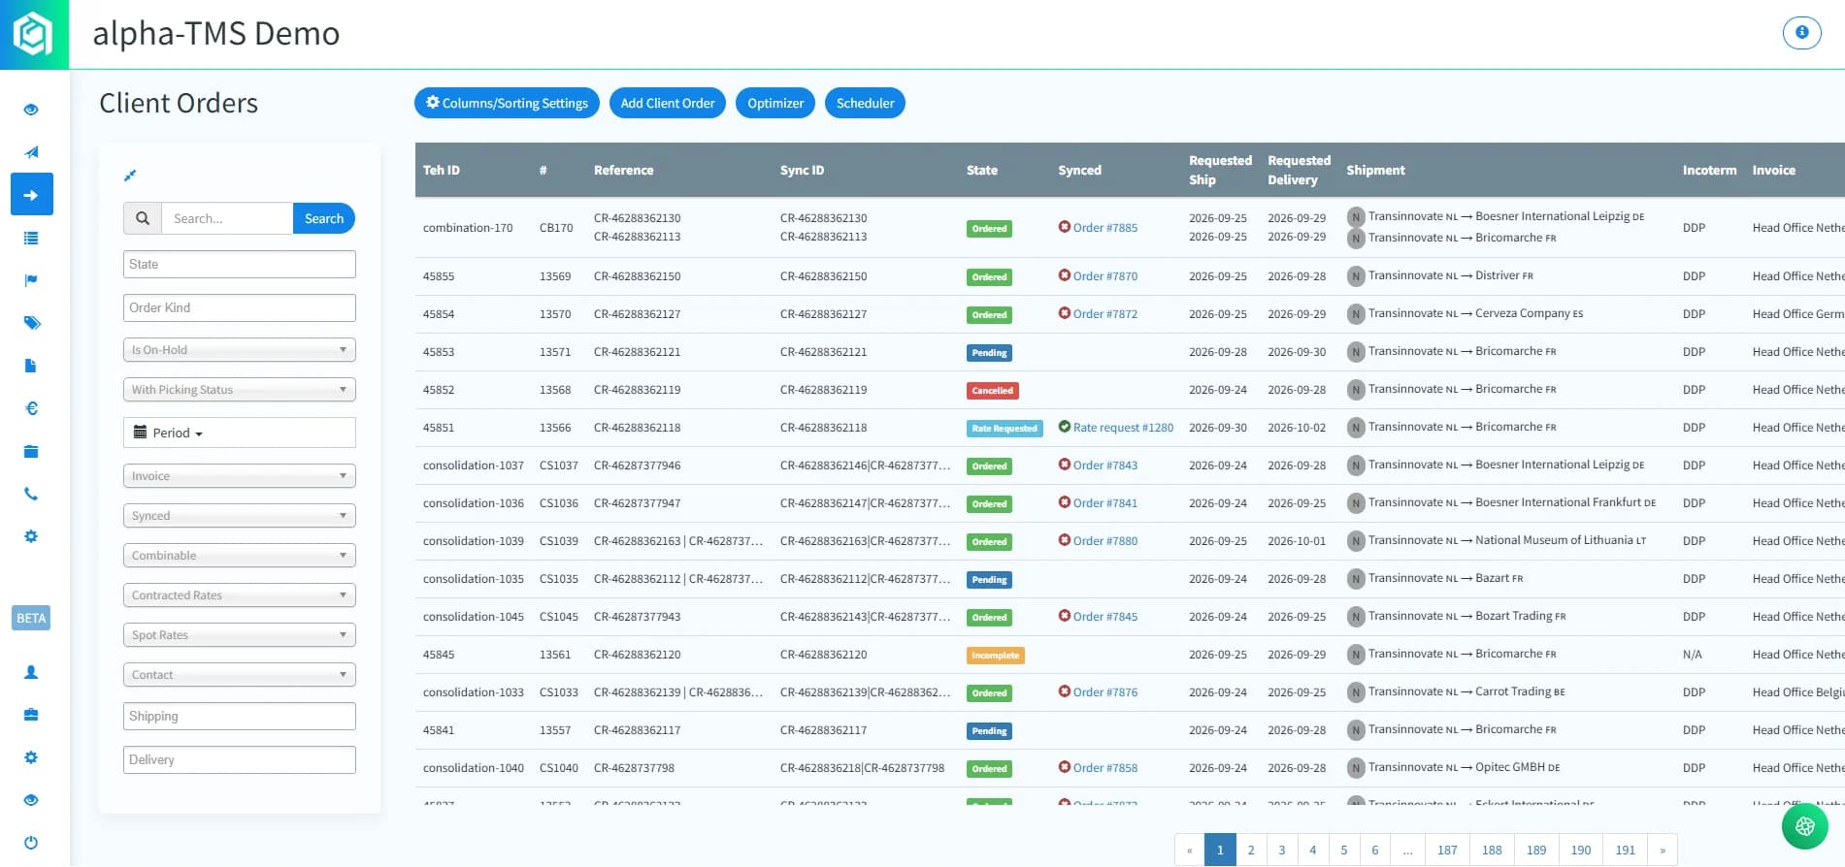Click the next page » arrow
This screenshot has height=867, width=1845.
[x=1663, y=850]
